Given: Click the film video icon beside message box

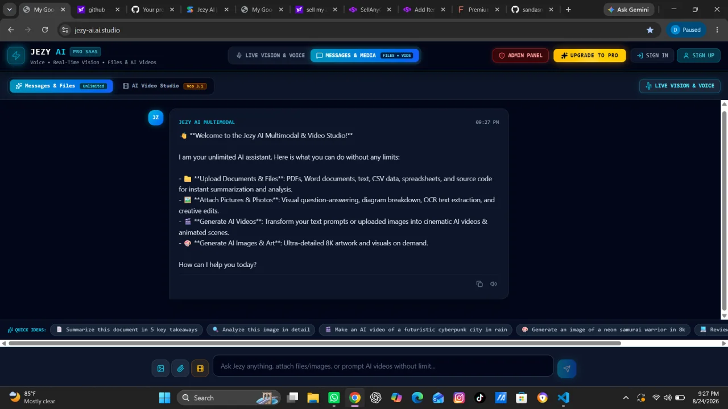Looking at the screenshot, I should click(200, 369).
